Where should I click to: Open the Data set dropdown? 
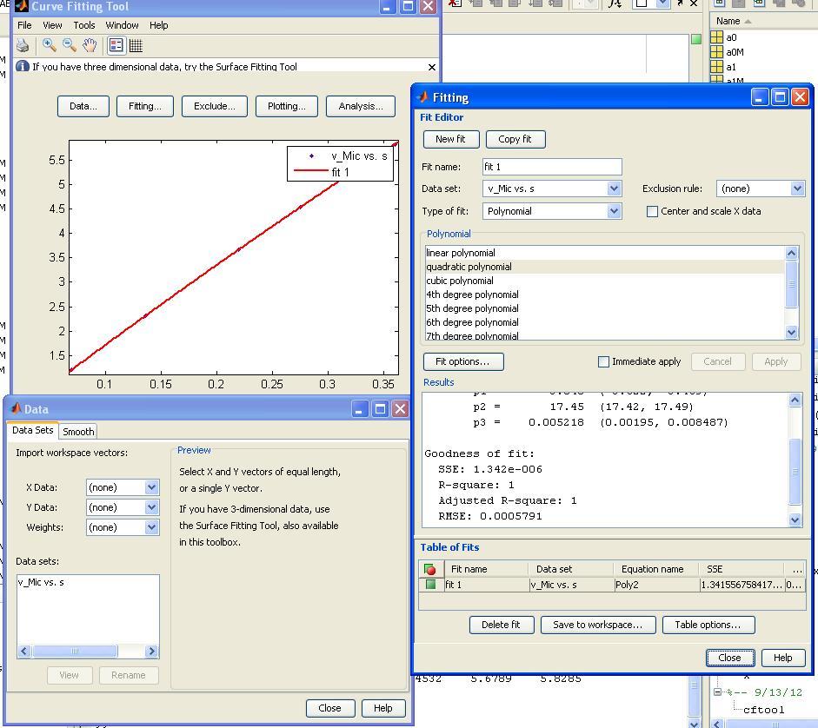click(614, 189)
